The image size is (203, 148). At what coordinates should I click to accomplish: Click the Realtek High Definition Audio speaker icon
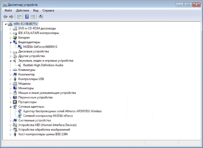coord(19,65)
